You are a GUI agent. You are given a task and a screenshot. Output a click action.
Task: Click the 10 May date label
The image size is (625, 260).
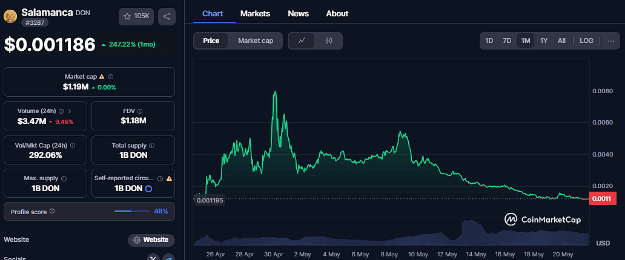(x=418, y=254)
